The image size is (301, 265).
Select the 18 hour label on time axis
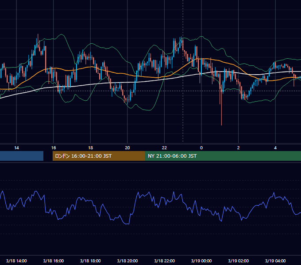pos(90,148)
